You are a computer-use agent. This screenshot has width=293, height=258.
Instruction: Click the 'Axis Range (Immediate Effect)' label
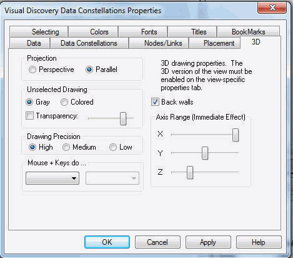click(201, 117)
